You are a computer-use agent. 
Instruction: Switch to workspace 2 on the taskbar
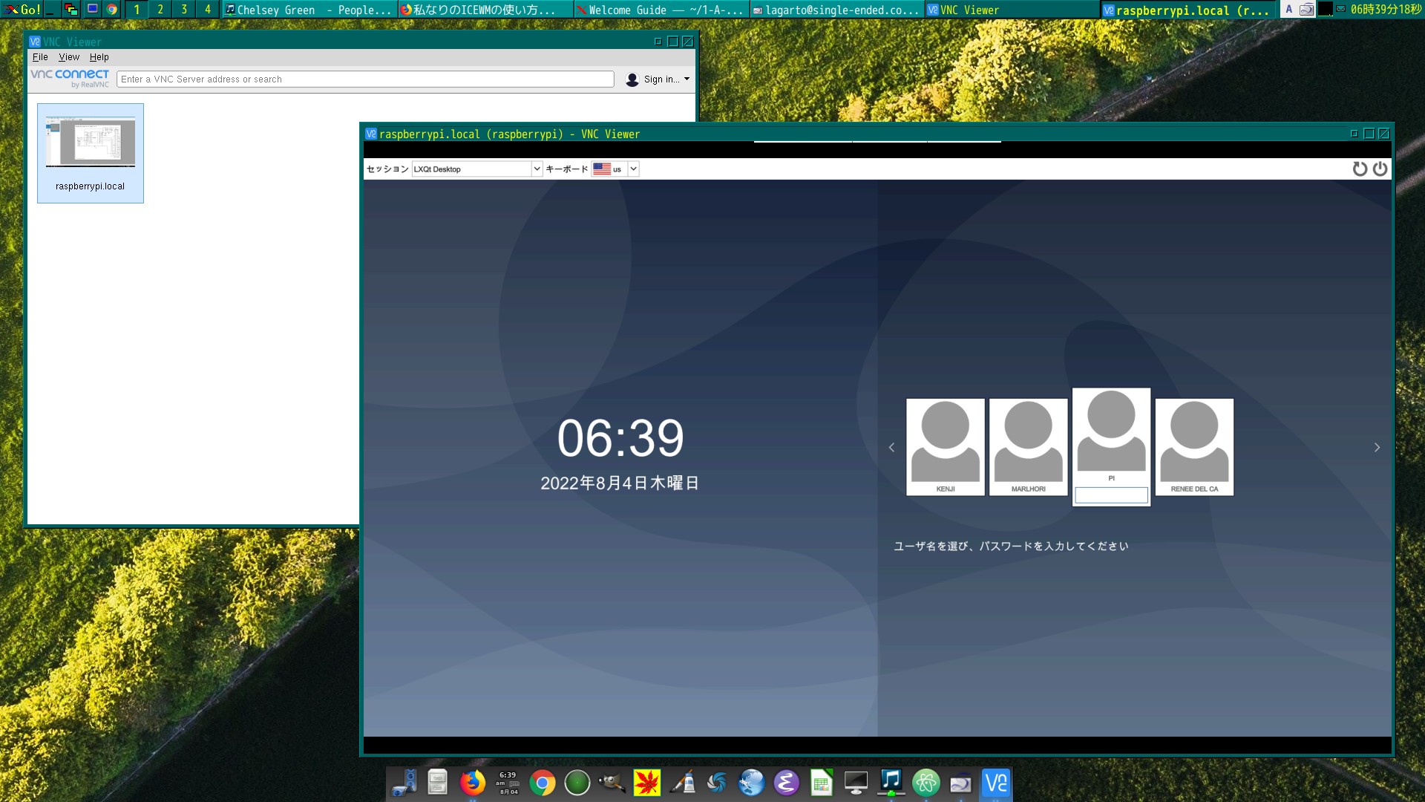160,10
